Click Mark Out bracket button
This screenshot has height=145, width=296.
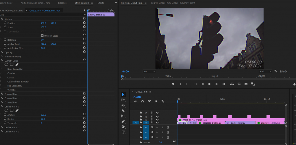187,84
